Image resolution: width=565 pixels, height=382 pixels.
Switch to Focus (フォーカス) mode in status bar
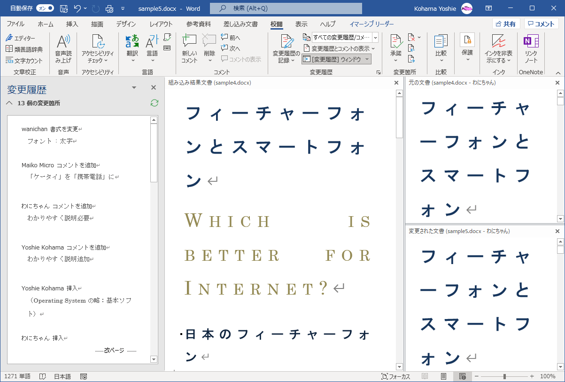click(x=396, y=376)
